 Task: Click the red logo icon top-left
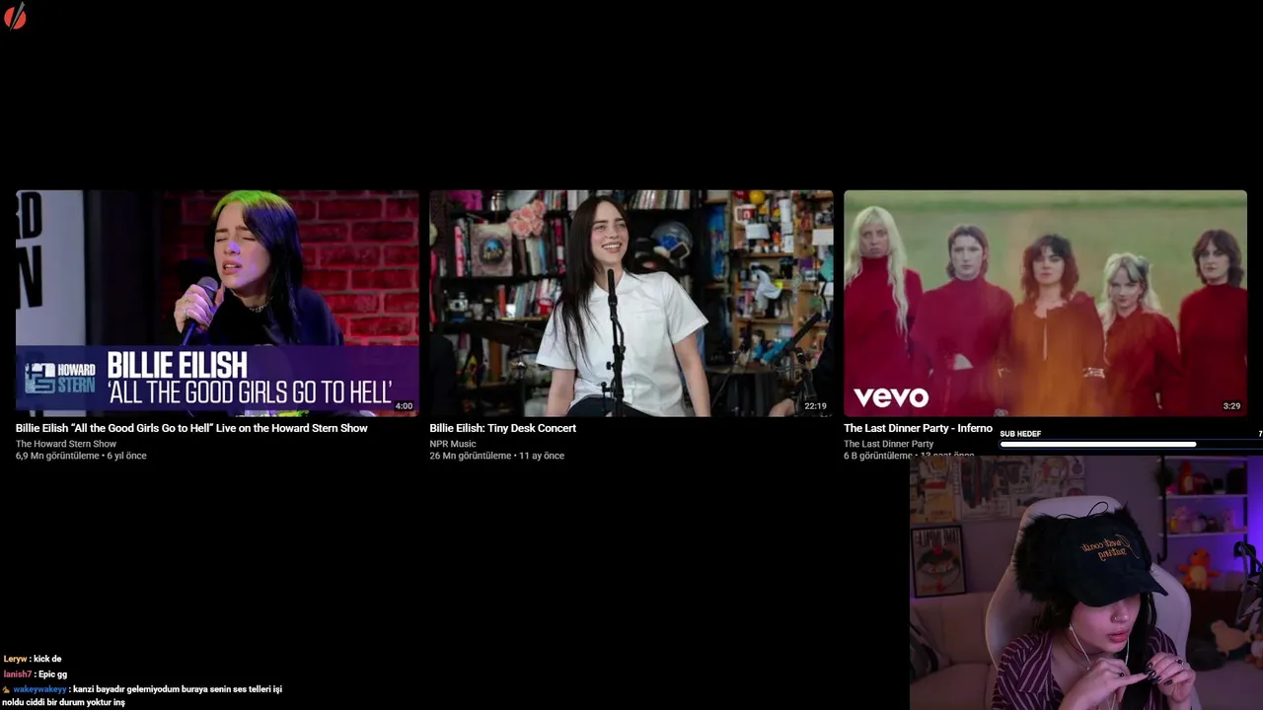pyautogui.click(x=15, y=16)
